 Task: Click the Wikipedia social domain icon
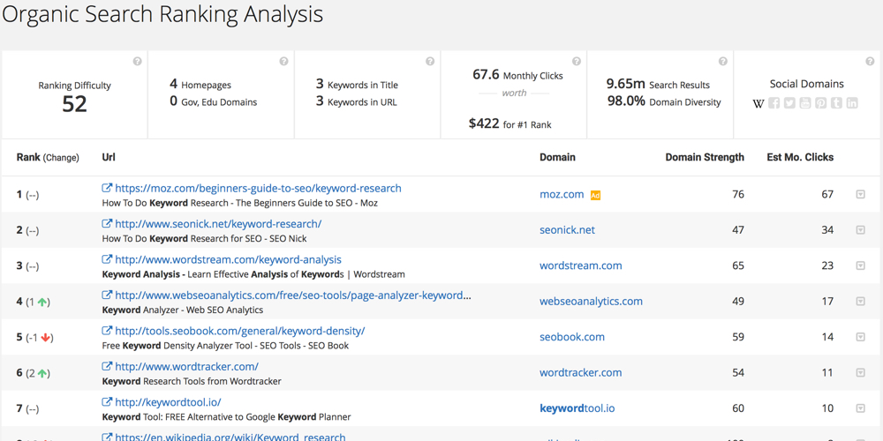point(758,103)
